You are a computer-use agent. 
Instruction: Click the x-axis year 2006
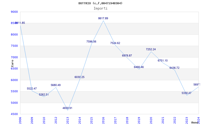[20, 120]
